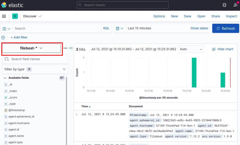Open index pattern options ellipsis
The image size is (240, 145).
click(x=65, y=48)
